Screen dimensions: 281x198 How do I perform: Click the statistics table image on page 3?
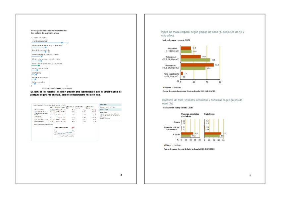(65, 122)
